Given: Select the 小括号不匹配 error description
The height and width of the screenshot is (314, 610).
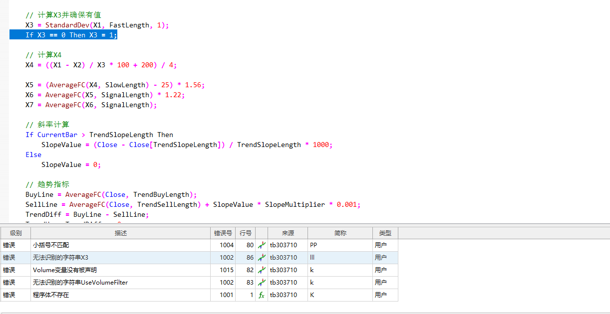Looking at the screenshot, I should click(51, 245).
